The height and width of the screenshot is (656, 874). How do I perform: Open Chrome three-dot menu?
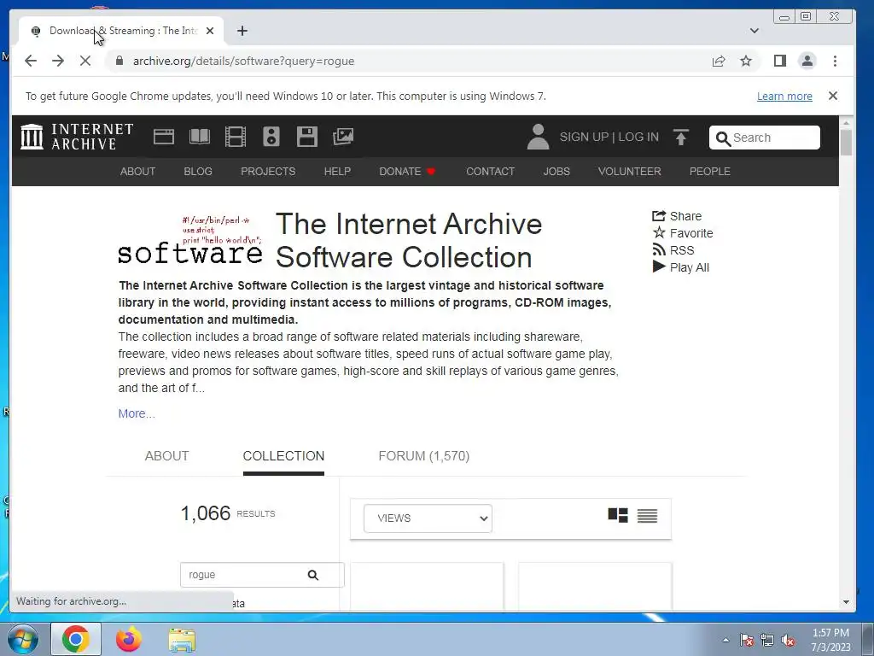(835, 61)
